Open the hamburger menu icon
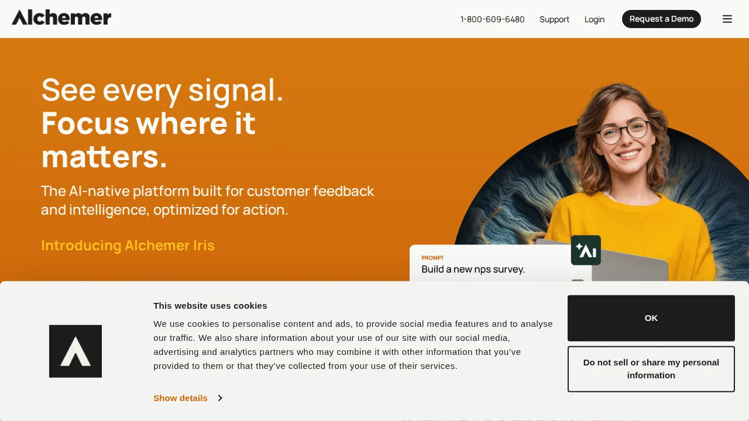The width and height of the screenshot is (749, 421). [727, 19]
